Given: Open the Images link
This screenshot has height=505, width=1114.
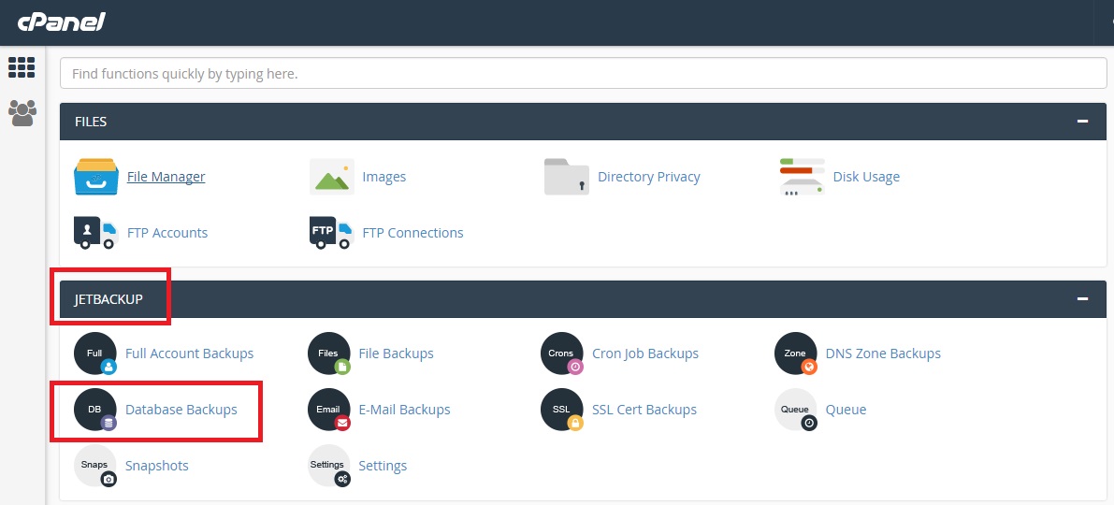Looking at the screenshot, I should tap(384, 177).
